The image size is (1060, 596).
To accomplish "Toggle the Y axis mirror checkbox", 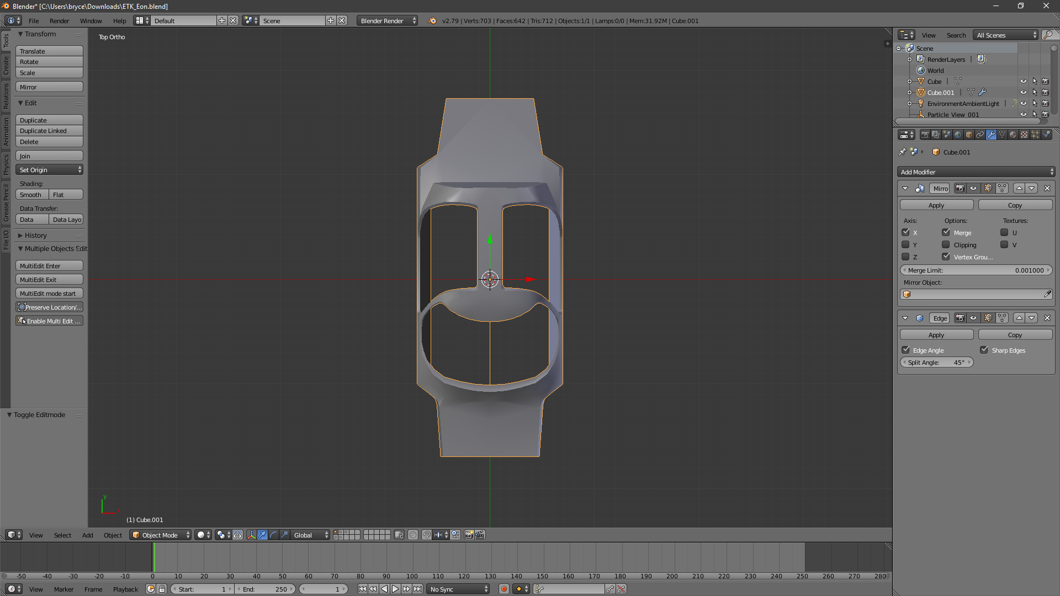I will (905, 244).
